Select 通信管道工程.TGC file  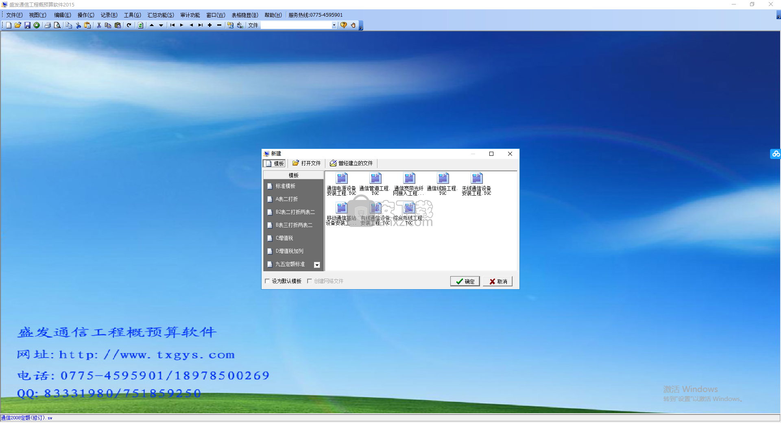pyautogui.click(x=375, y=184)
